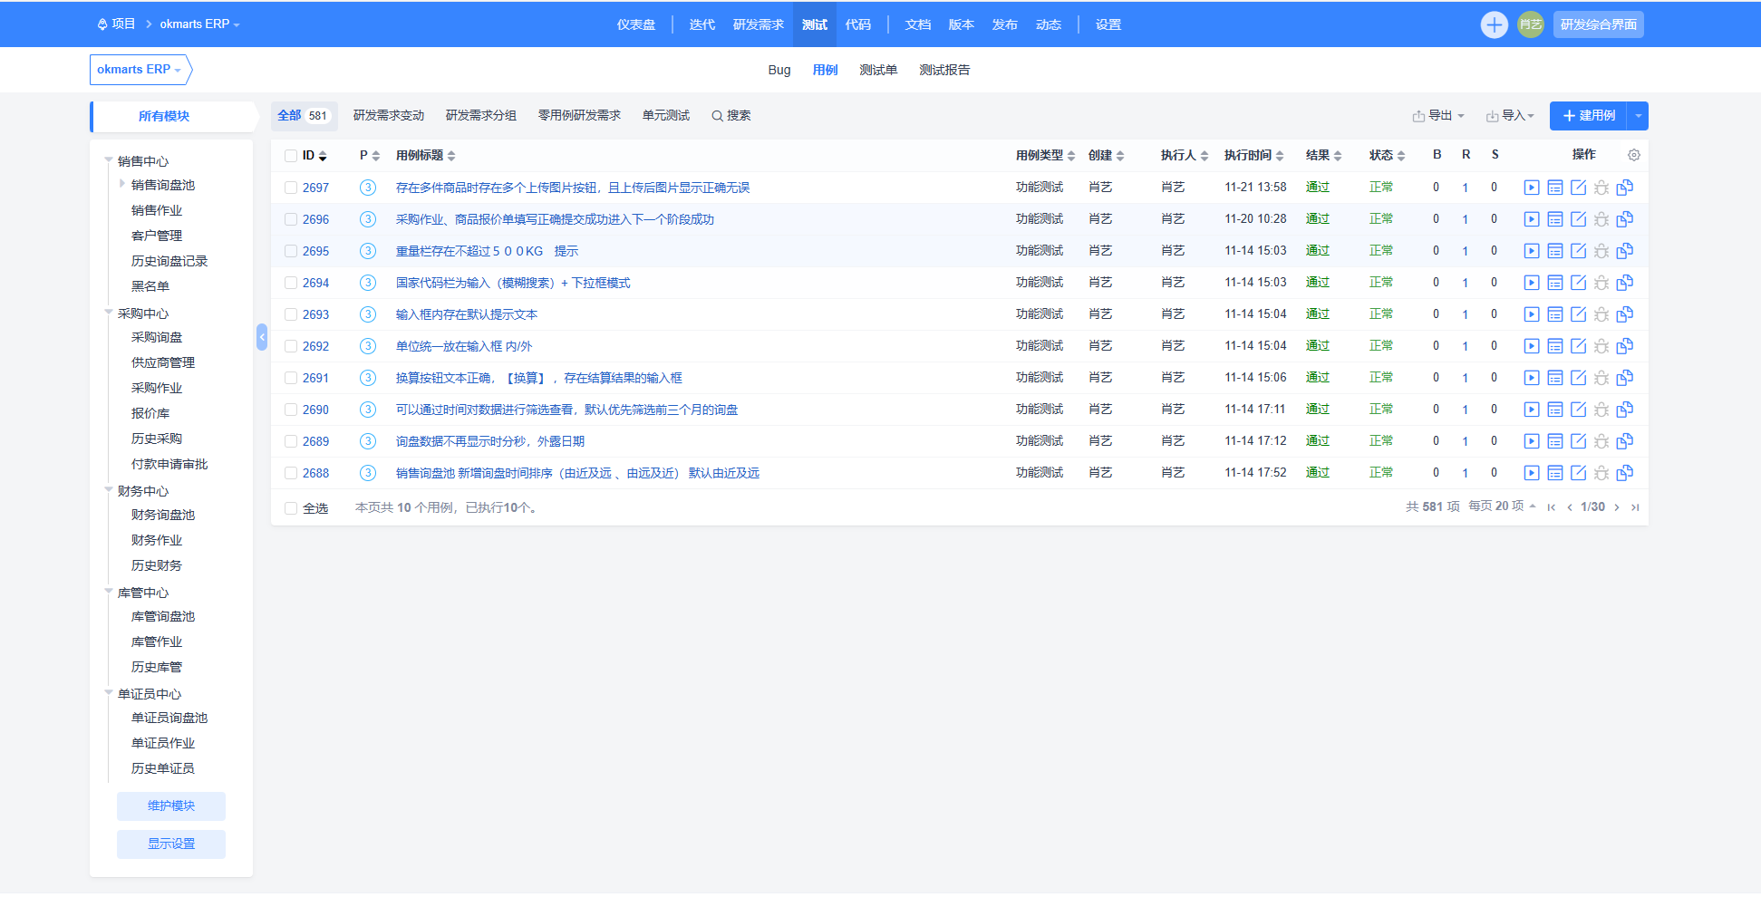The image size is (1761, 897).
Task: Switch to the Bug sub-tab
Action: 779,70
